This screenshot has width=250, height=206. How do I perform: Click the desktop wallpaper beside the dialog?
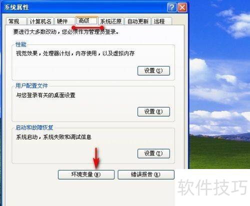(x=219, y=84)
